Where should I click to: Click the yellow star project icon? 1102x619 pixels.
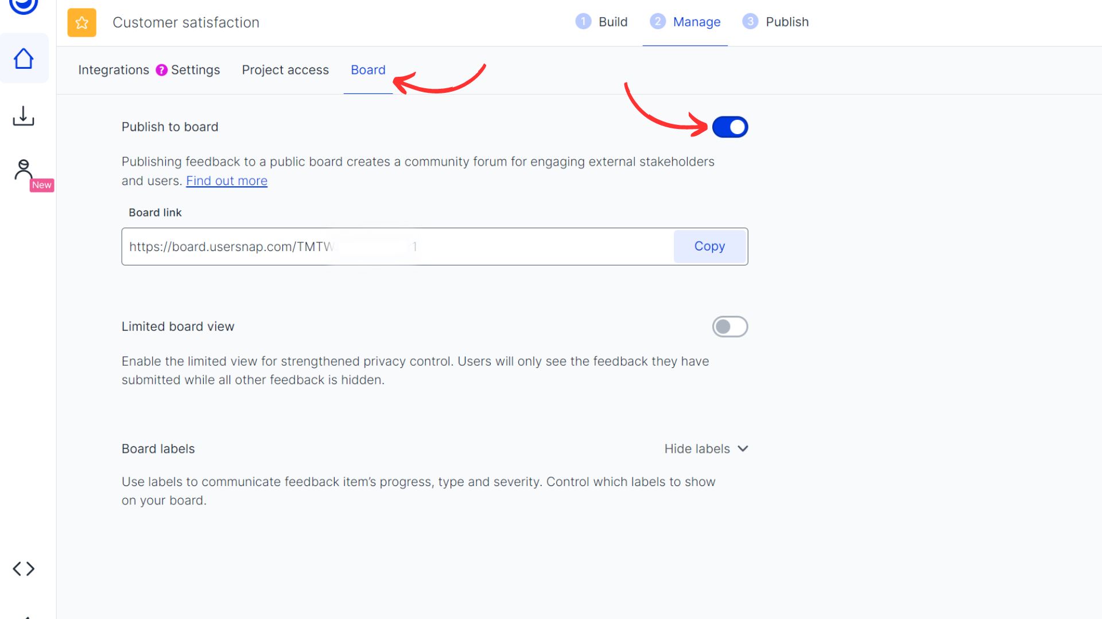click(x=82, y=22)
